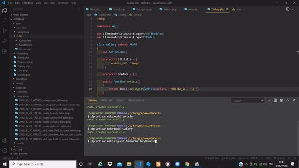Open the Explorer view in activity bar
This screenshot has width=299, height=168.
pyautogui.click(x=5, y=10)
